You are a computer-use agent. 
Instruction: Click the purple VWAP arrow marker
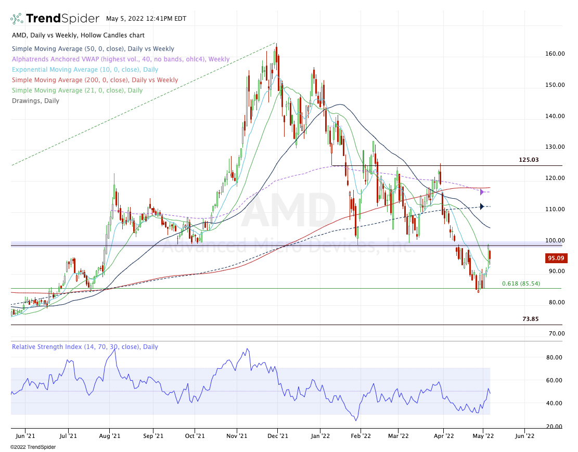tap(482, 192)
